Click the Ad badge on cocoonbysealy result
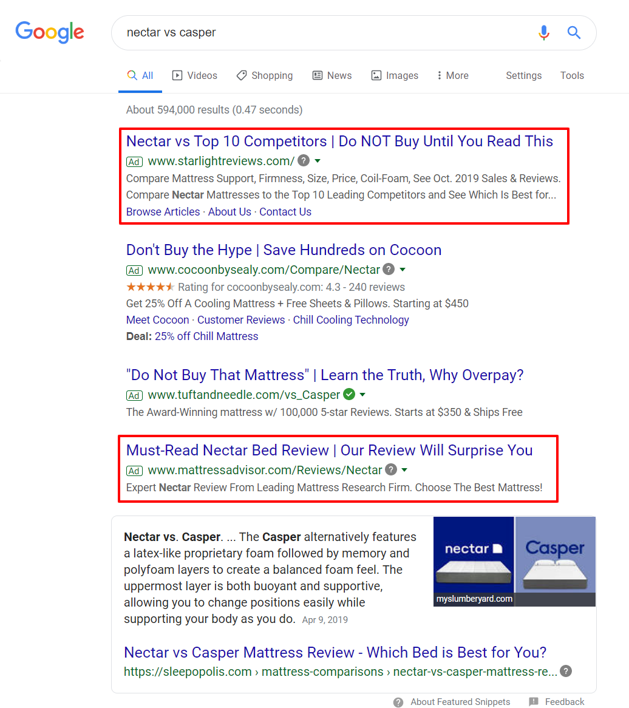The height and width of the screenshot is (708, 629). point(135,270)
